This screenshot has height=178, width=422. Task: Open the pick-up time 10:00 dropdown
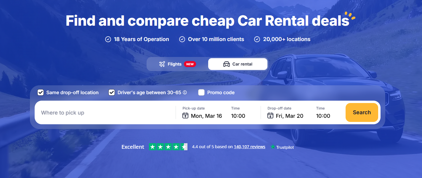[238, 116]
